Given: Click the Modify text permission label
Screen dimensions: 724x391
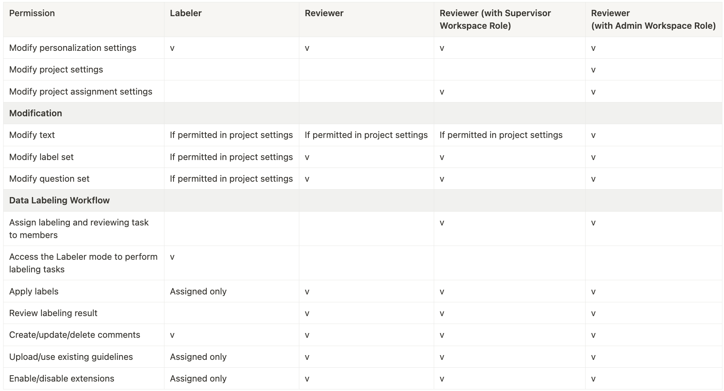Looking at the screenshot, I should 32,135.
